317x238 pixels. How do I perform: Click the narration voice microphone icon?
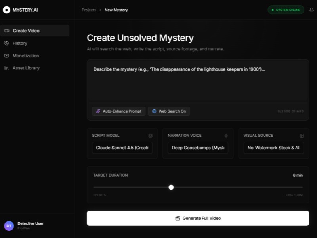pyautogui.click(x=226, y=136)
